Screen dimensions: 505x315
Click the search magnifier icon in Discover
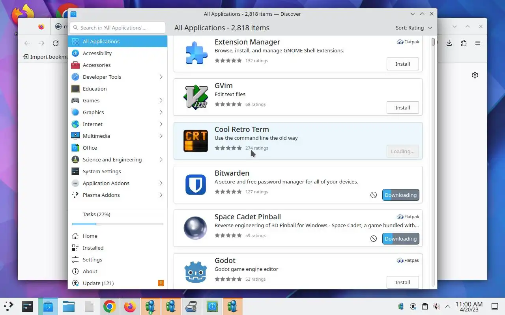point(76,28)
